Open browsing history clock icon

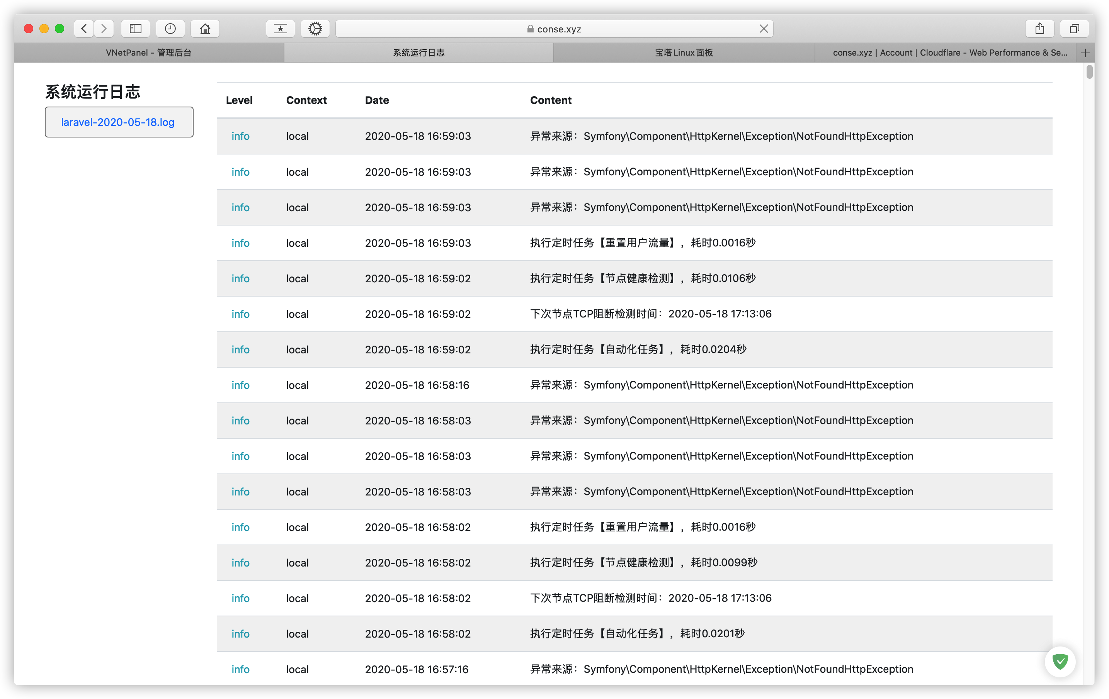coord(170,29)
